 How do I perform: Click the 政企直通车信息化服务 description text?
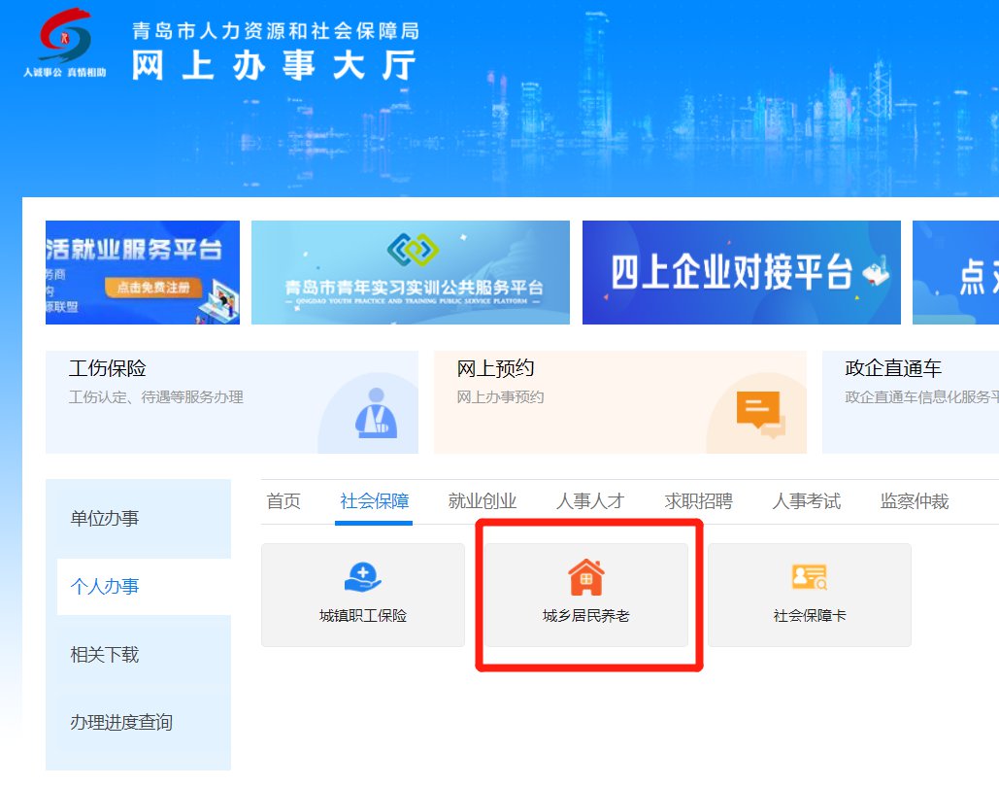922,397
